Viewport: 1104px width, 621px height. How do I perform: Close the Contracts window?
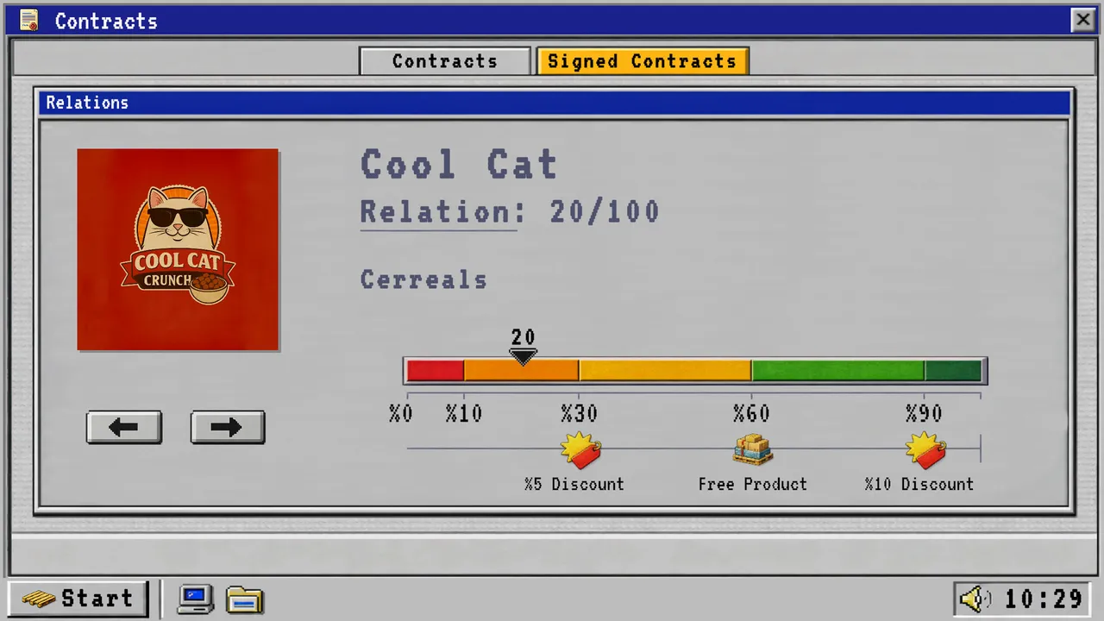(1082, 20)
